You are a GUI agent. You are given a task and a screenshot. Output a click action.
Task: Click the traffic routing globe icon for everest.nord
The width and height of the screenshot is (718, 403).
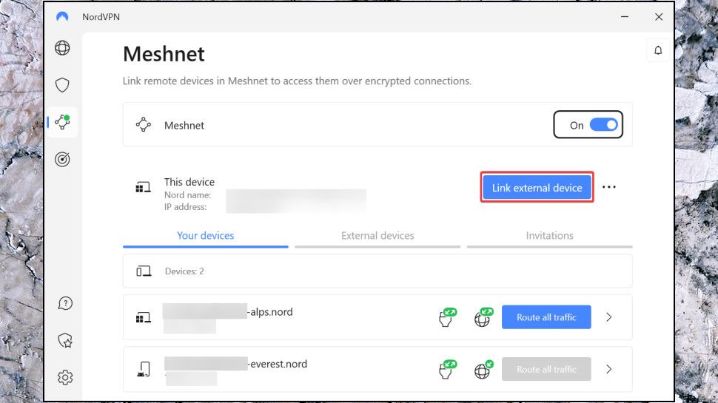pyautogui.click(x=483, y=369)
